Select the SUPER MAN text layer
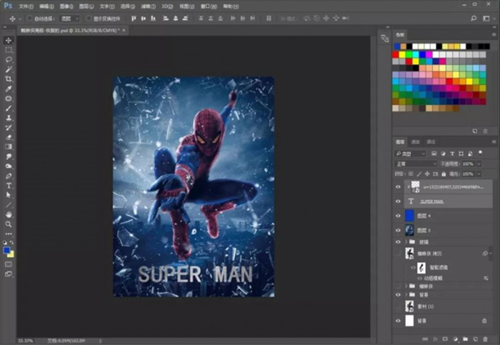This screenshot has width=500, height=345. [x=442, y=201]
